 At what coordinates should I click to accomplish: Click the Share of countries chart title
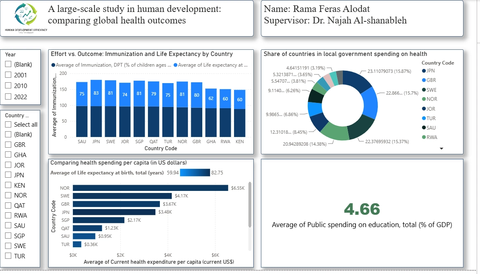pyautogui.click(x=345, y=54)
